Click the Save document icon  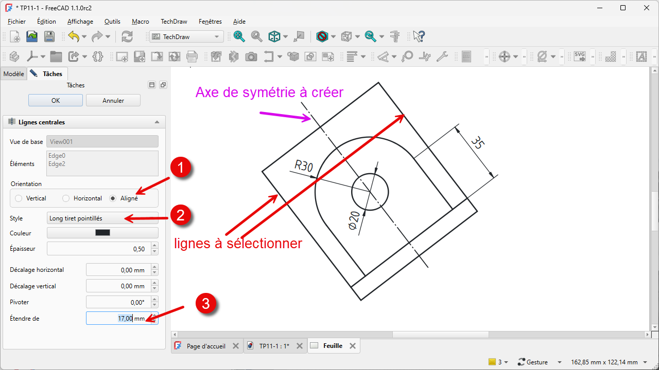click(49, 36)
